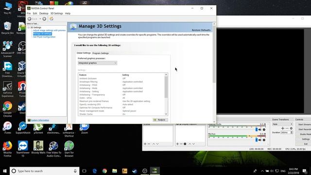The image size is (311, 175).
Task: Open the Fade scene transition dropdown in OBS
Action: (282, 124)
